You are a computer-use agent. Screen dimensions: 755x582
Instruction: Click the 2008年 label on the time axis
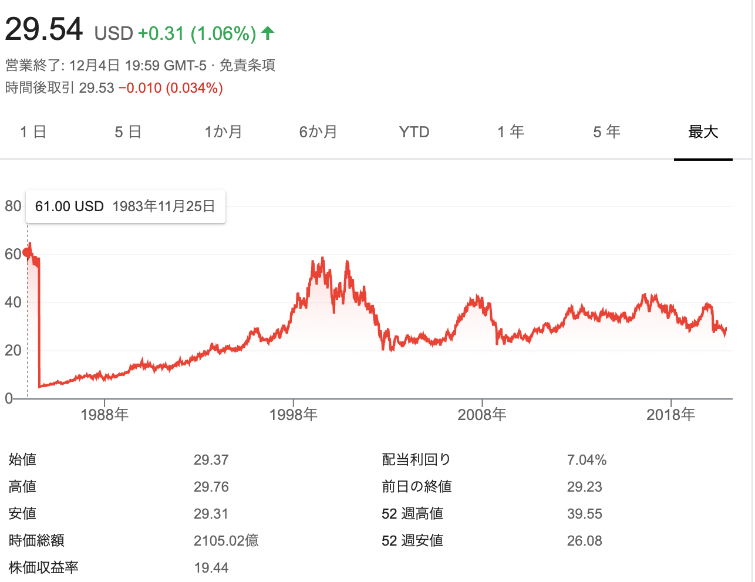[x=481, y=415]
